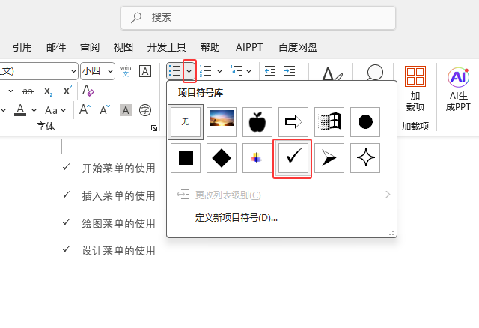Click the AI生成PPT button
479x328 pixels.
(458, 89)
